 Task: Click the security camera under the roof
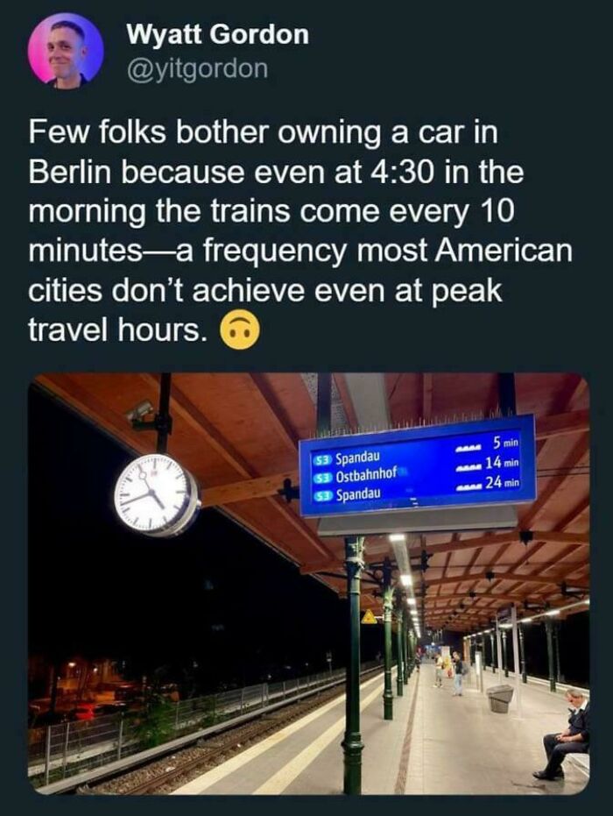click(x=139, y=411)
